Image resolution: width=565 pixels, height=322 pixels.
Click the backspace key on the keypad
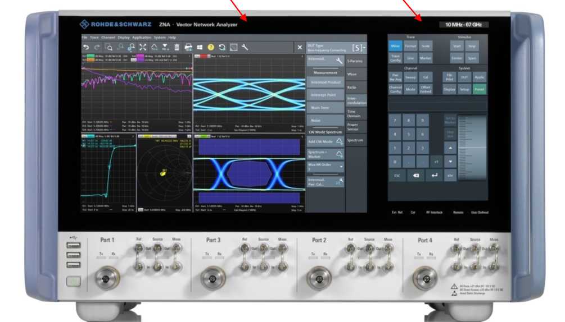(416, 176)
